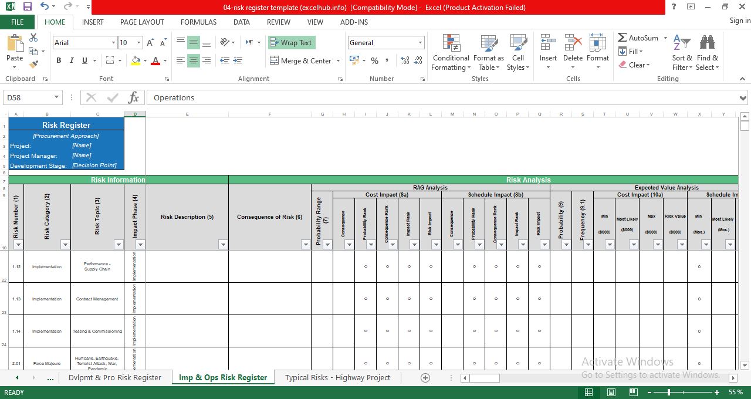Open the filter dropdown on Risk Category column

click(65, 245)
